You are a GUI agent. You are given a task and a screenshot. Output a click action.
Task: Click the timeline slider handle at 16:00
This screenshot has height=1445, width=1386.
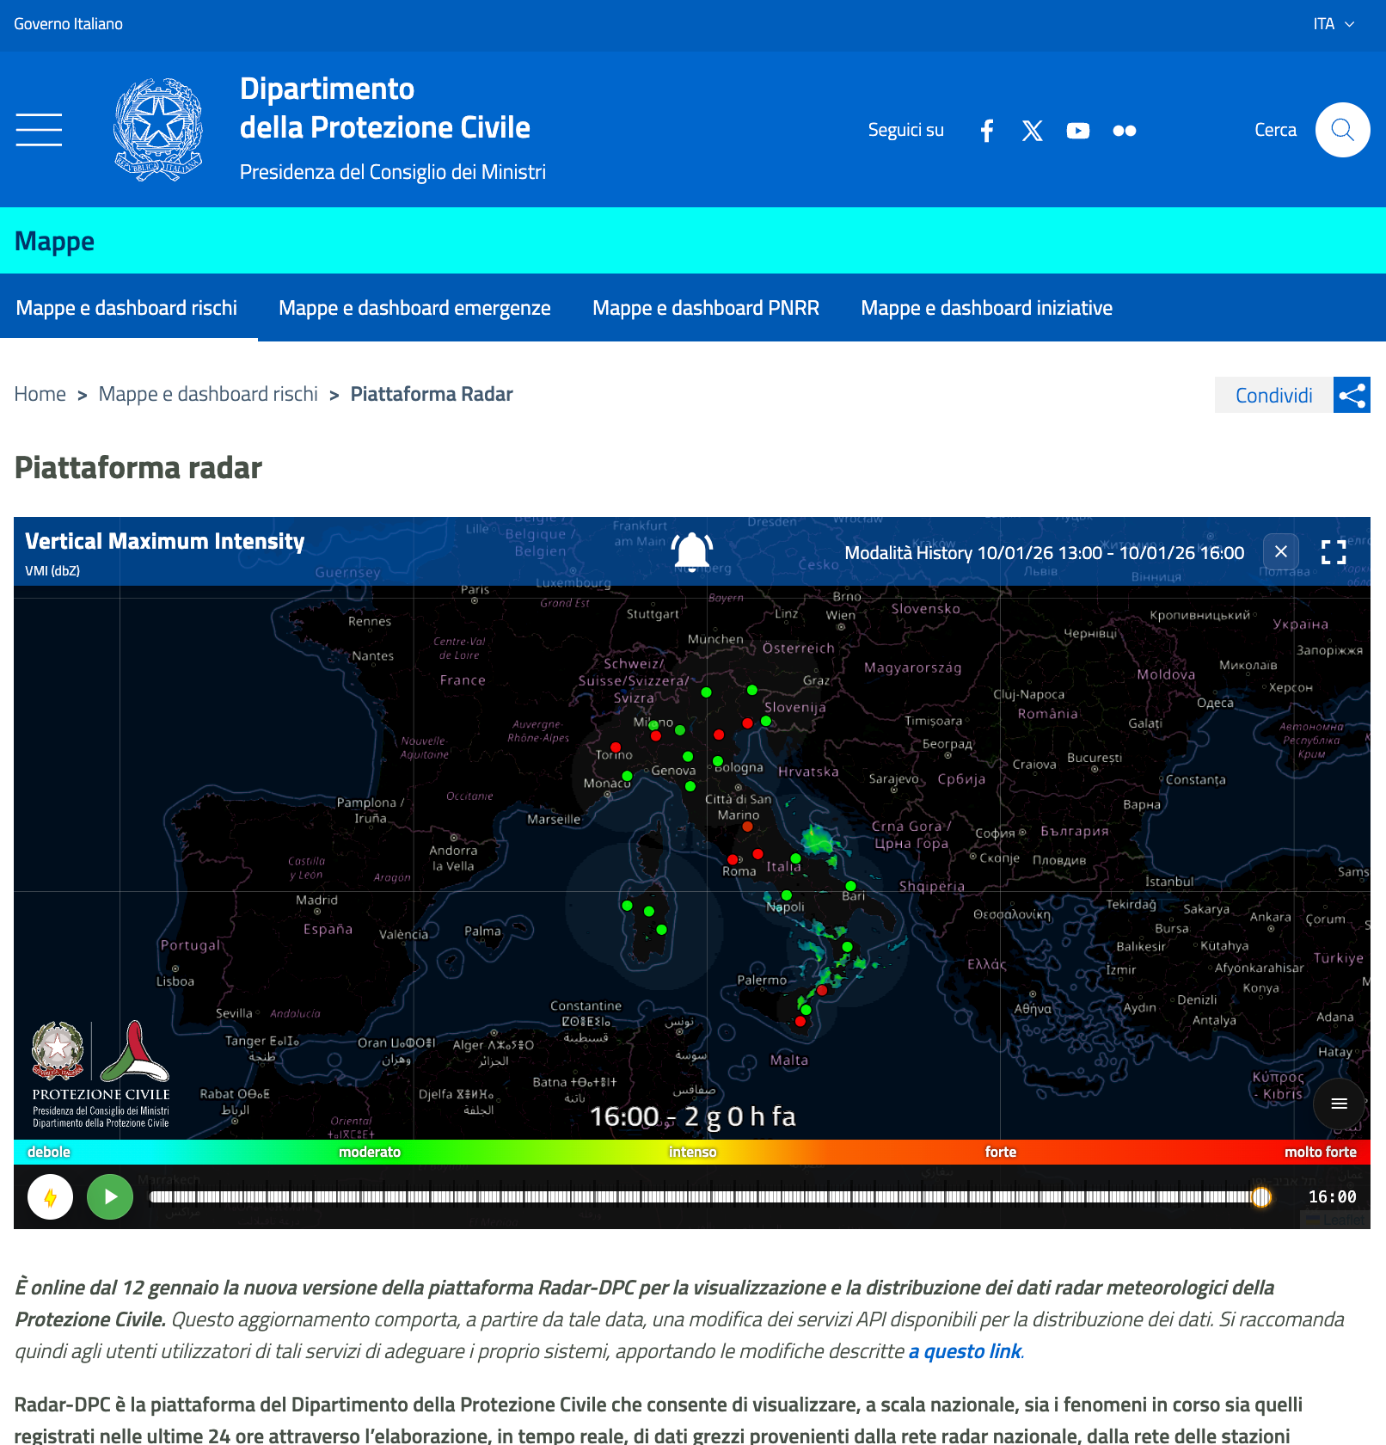(1261, 1196)
